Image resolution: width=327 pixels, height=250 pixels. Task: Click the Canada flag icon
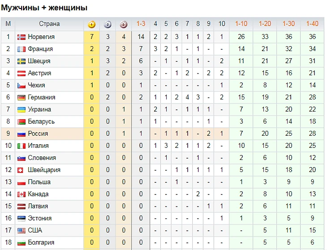21,194
